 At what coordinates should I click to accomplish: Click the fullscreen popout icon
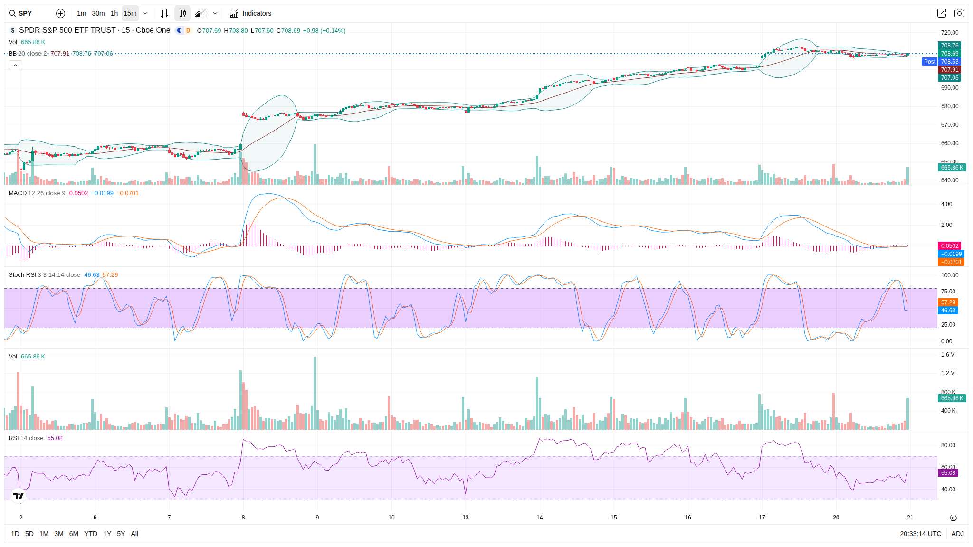942,13
